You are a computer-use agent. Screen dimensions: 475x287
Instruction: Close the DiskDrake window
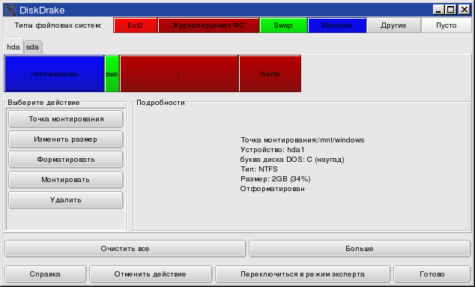(x=464, y=10)
